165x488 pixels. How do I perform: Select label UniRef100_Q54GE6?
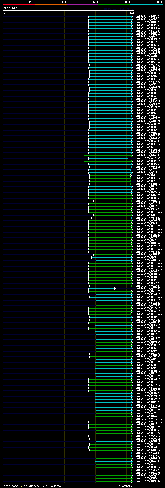tap(148, 311)
